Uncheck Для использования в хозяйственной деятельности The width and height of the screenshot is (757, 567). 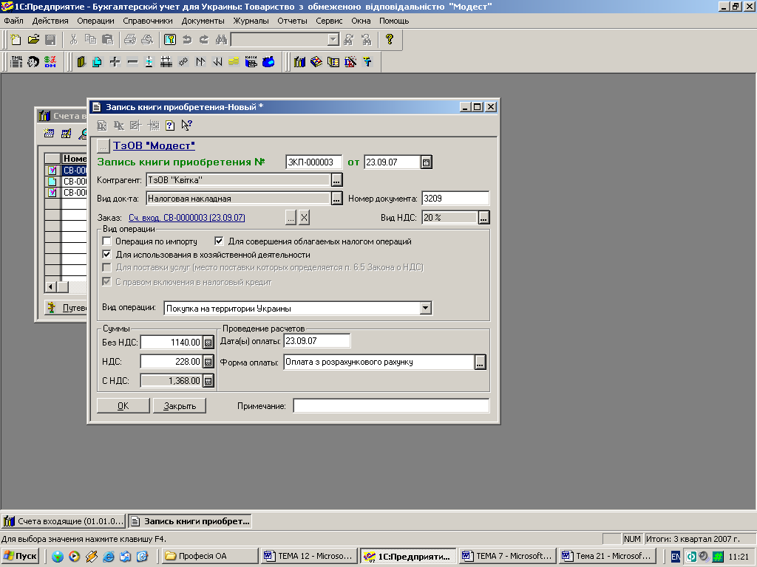click(x=107, y=254)
